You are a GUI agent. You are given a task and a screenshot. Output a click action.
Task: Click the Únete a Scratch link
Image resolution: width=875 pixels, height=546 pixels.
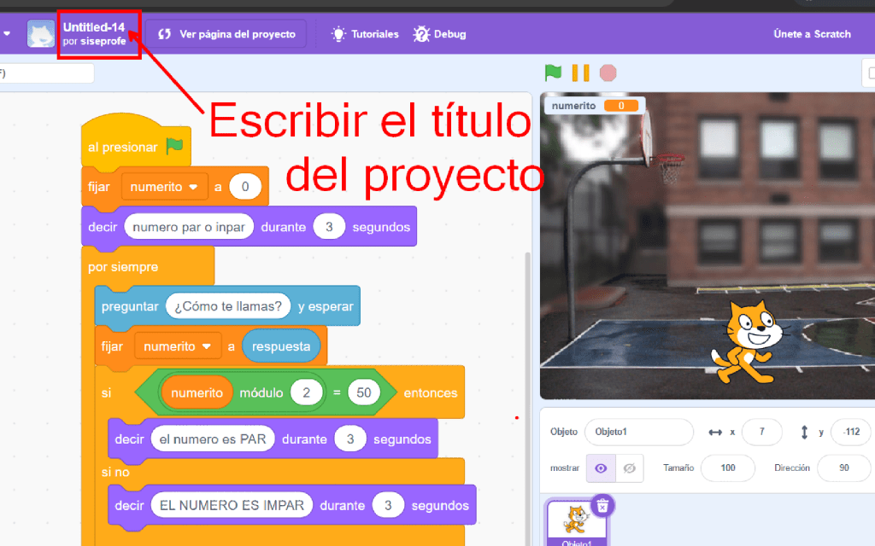pos(812,34)
